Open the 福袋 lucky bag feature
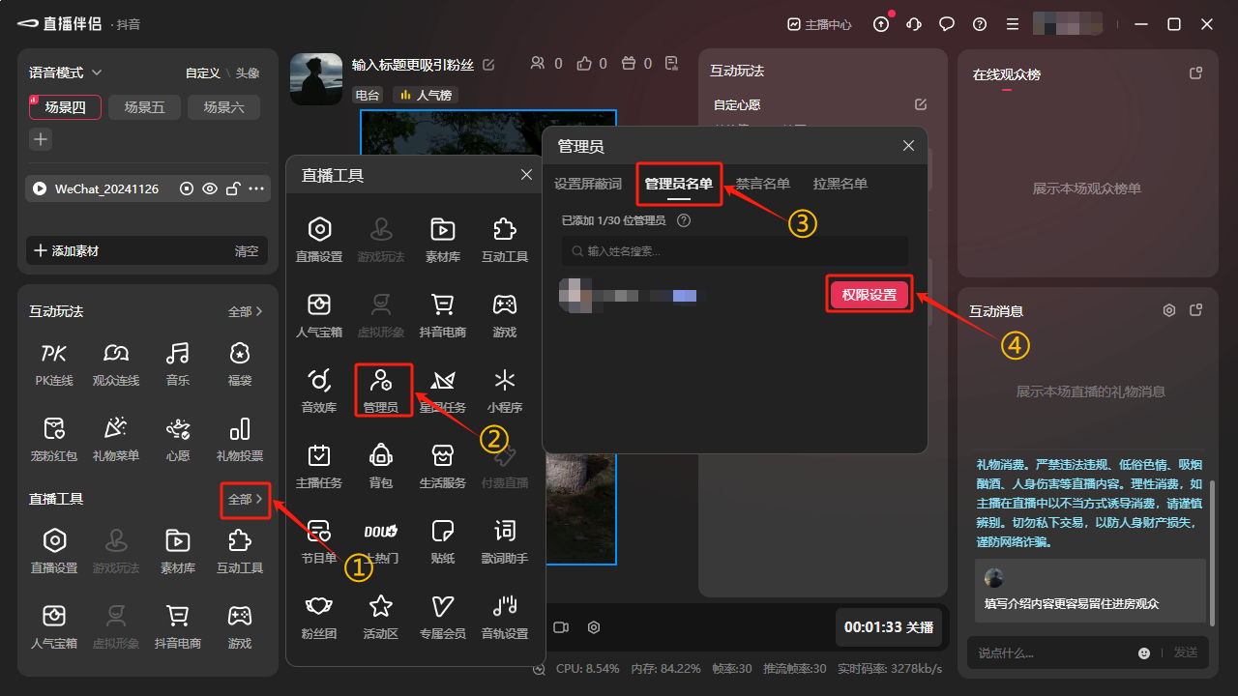 [240, 362]
